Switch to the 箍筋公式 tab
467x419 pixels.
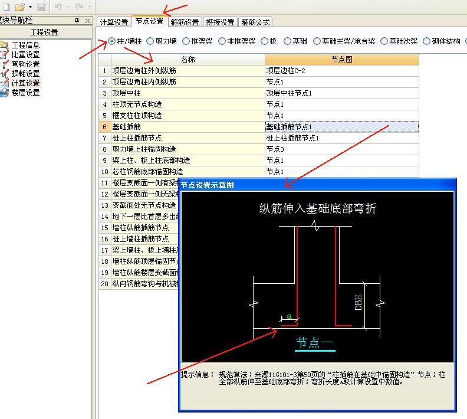(x=255, y=22)
